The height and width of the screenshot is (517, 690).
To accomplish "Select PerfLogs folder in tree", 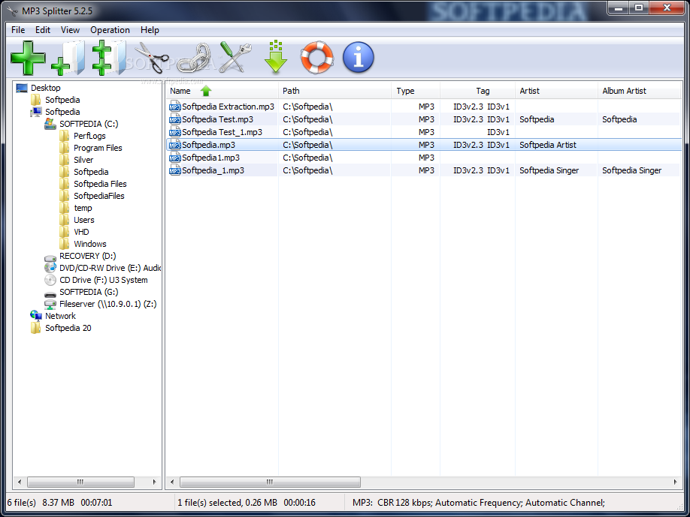I will tap(89, 136).
